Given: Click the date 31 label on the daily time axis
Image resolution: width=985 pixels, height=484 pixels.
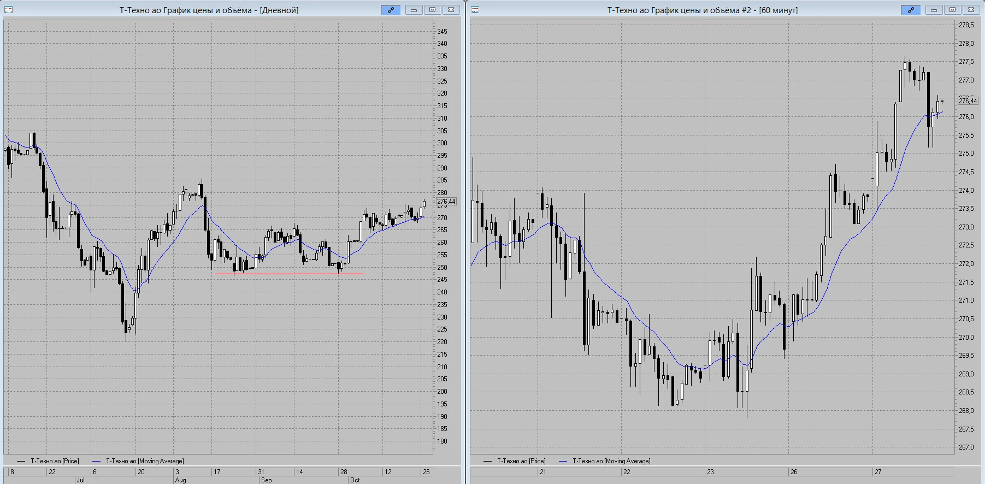Looking at the screenshot, I should (261, 472).
